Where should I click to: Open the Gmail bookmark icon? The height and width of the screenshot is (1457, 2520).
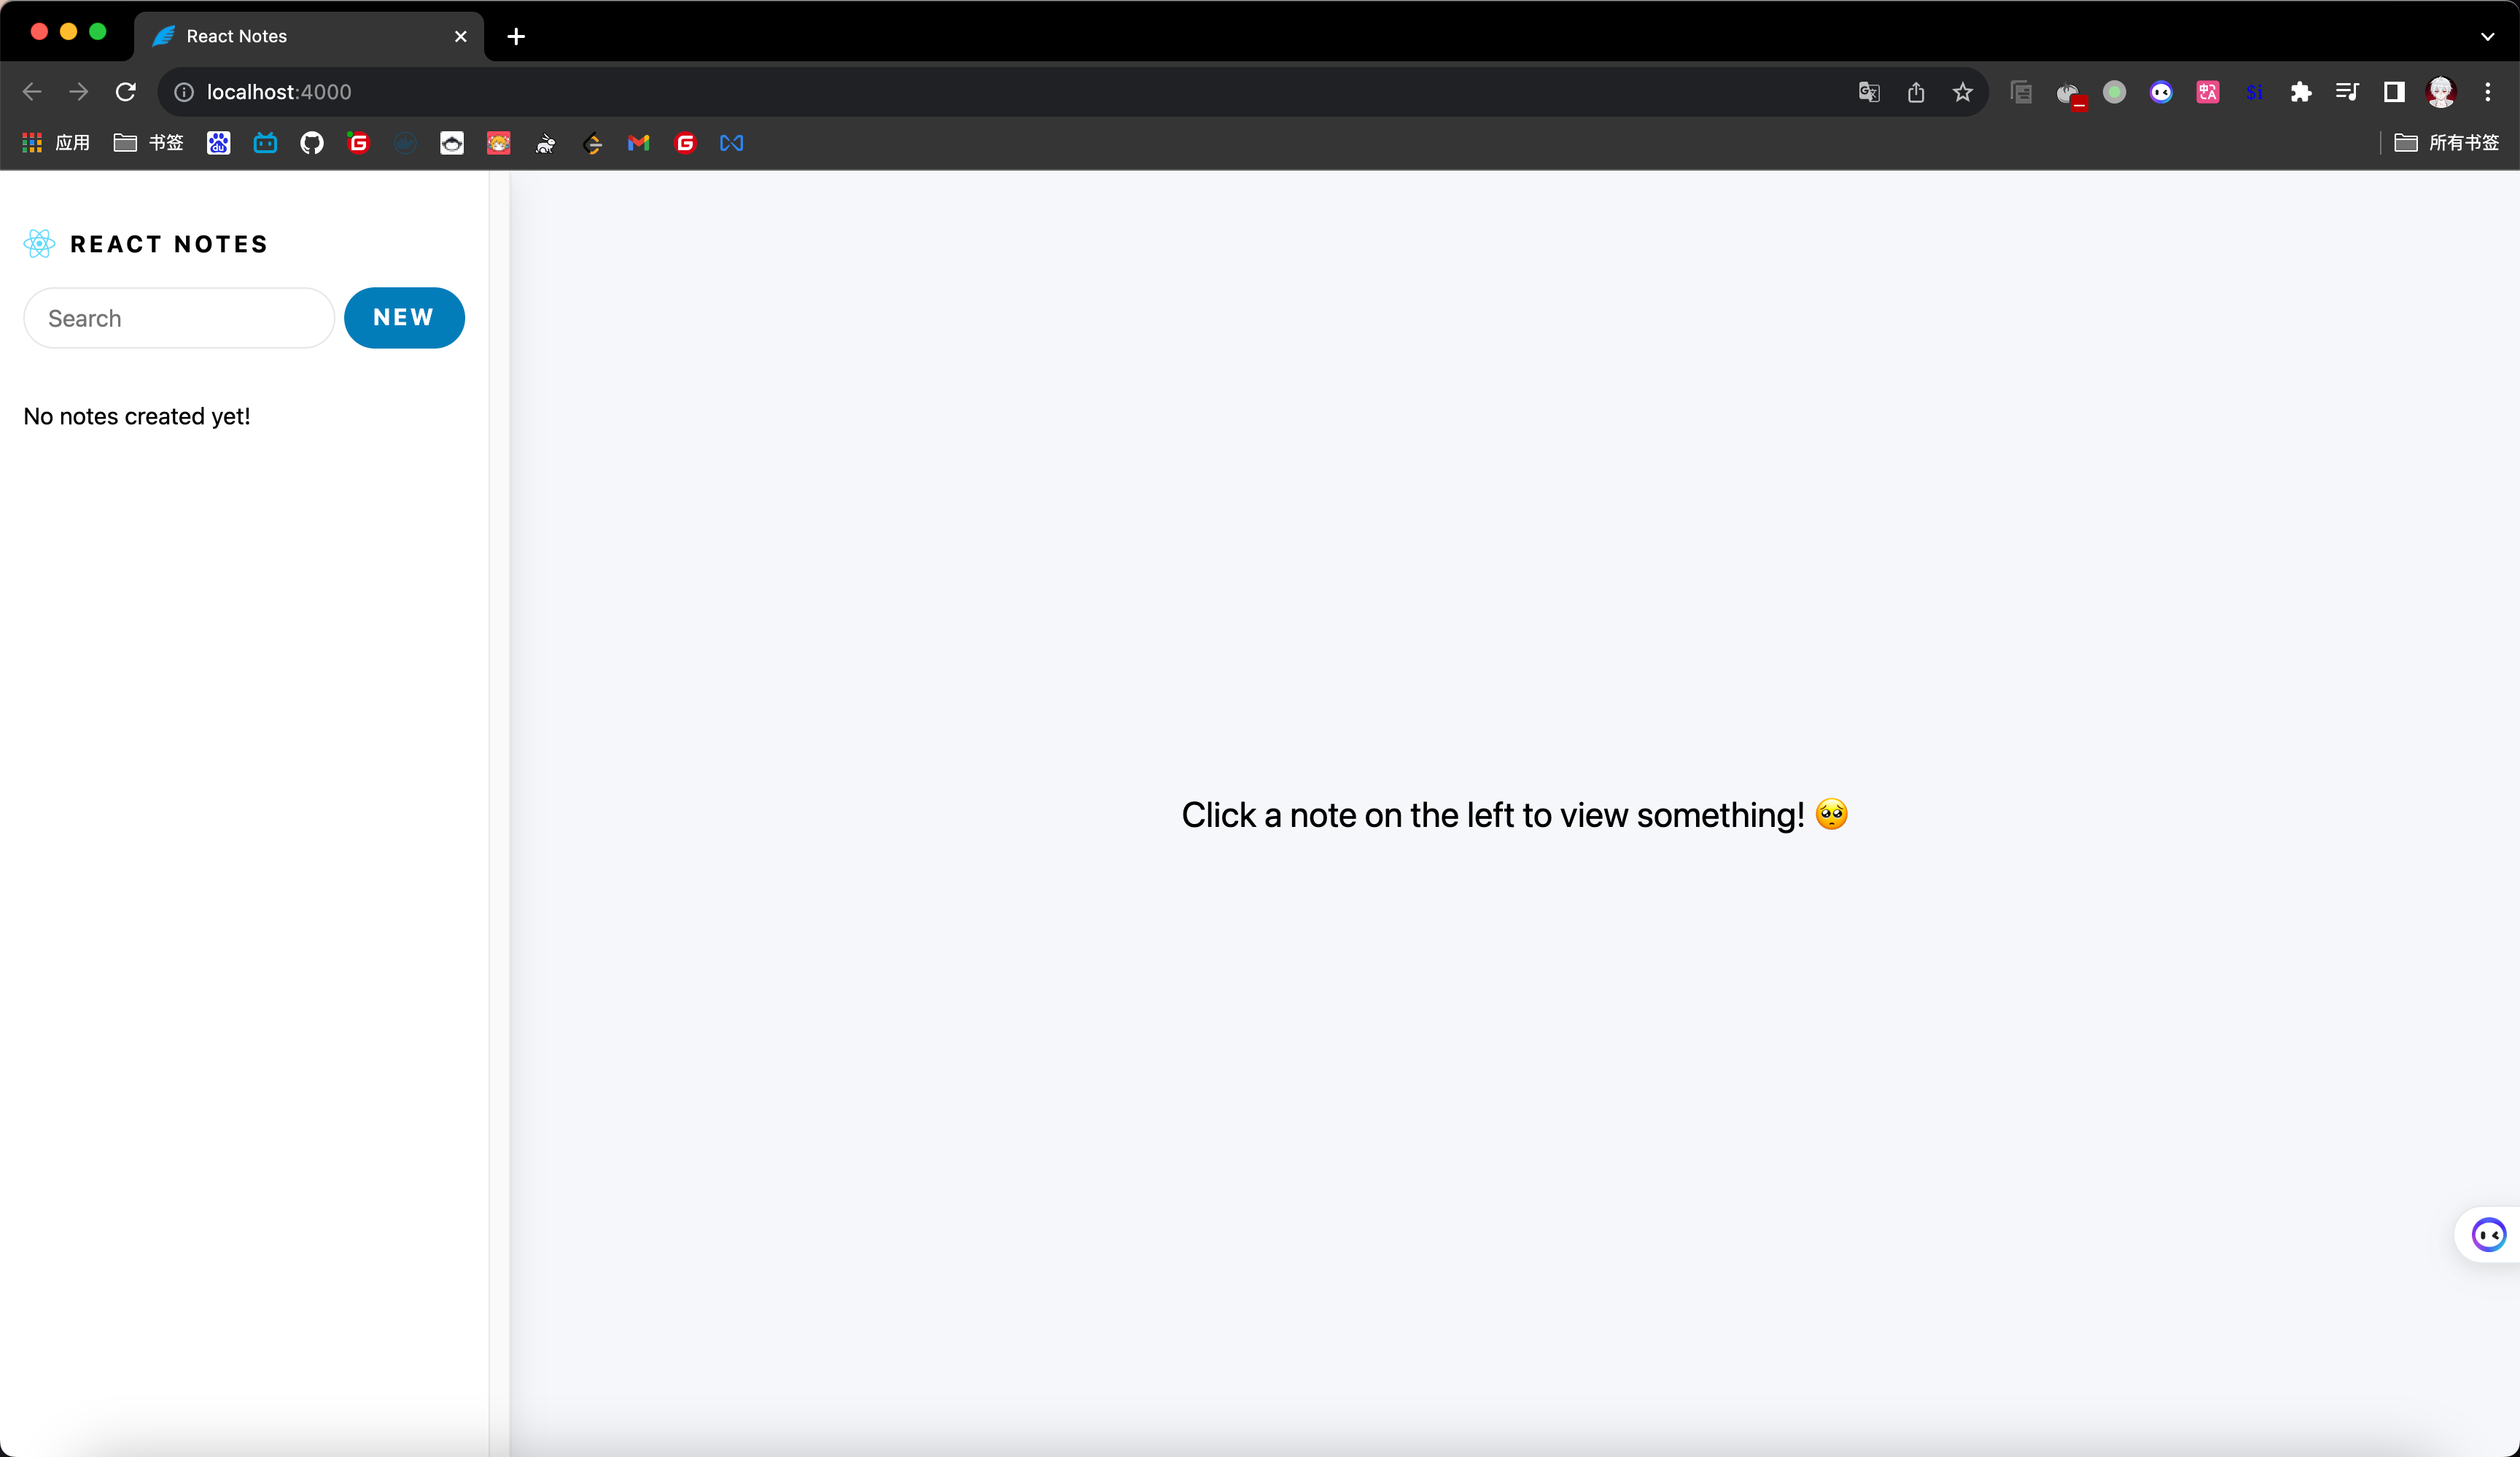coord(638,143)
